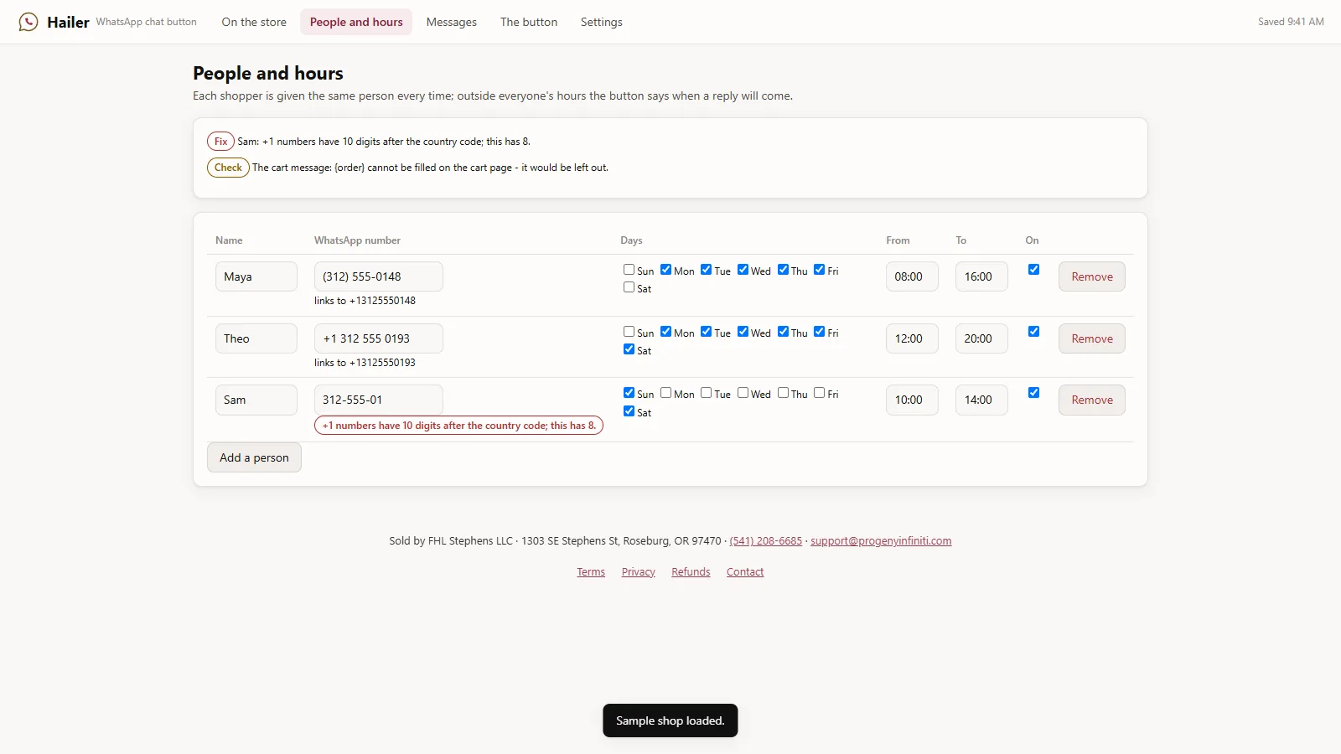Edit Maya's WhatsApp number field
The image size is (1341, 754).
point(379,276)
